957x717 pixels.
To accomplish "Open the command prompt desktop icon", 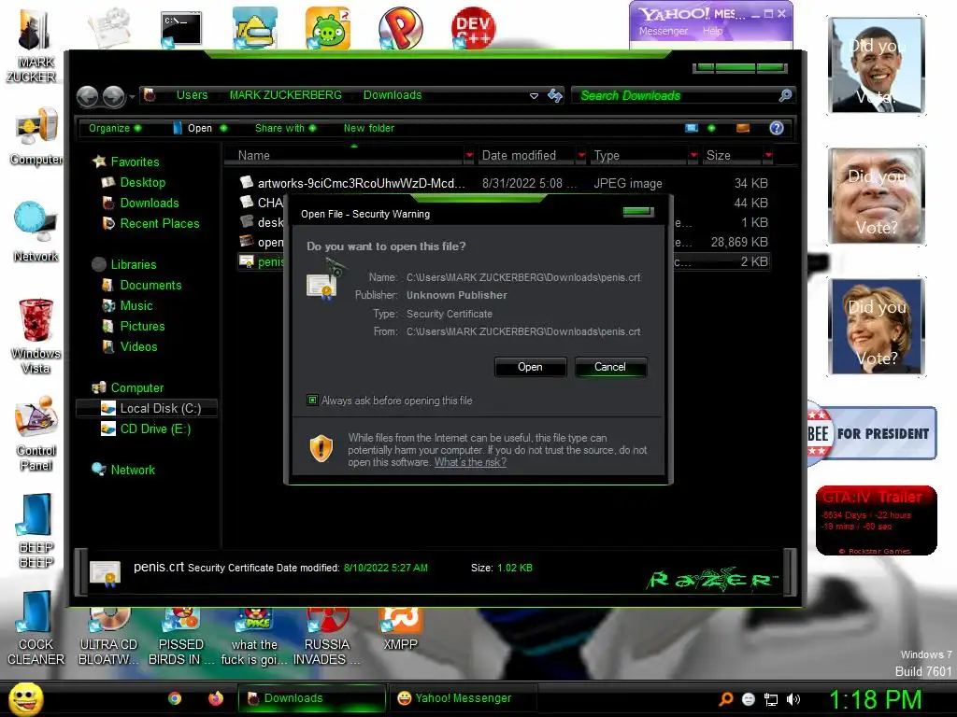I will coord(181,28).
